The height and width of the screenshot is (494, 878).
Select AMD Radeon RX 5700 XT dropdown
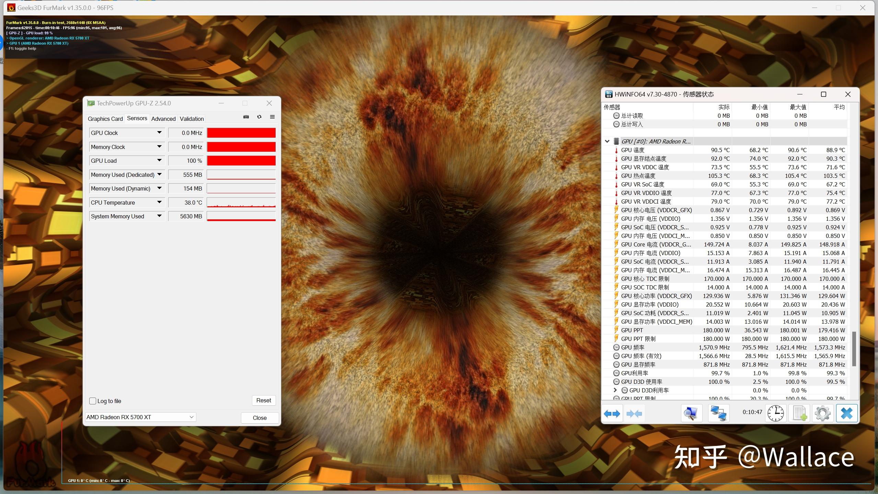(140, 417)
